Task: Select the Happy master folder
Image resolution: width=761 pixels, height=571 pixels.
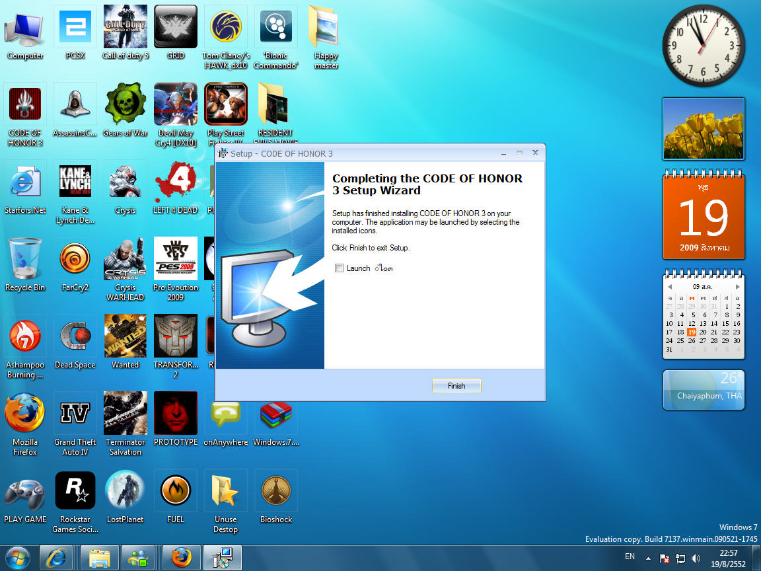Action: [x=326, y=38]
